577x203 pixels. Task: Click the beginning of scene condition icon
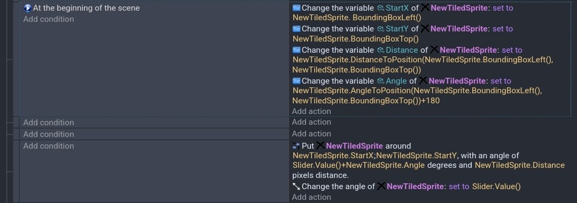tap(27, 7)
